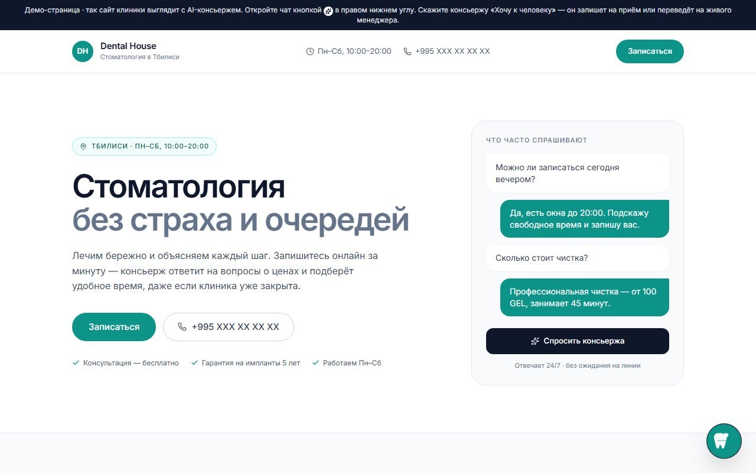
Task: Click the checkmark next to Гарантия на импланты
Action: tap(194, 362)
